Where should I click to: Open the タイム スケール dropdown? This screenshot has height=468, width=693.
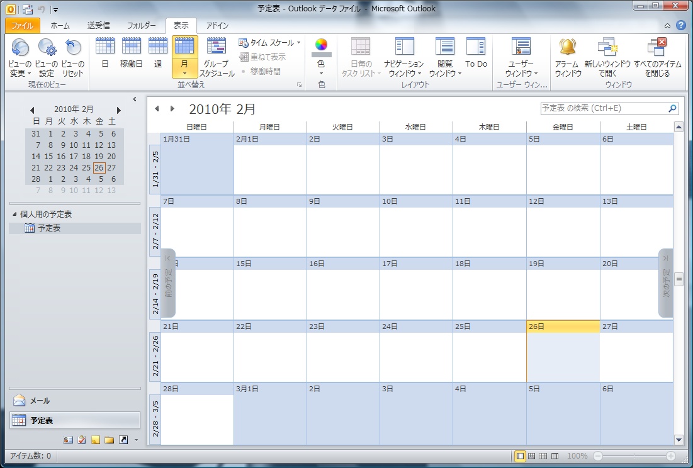tap(269, 43)
